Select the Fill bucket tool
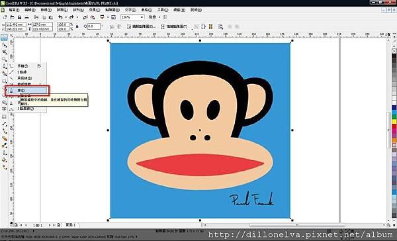Viewport: 397px width, 241px height. tap(4, 160)
